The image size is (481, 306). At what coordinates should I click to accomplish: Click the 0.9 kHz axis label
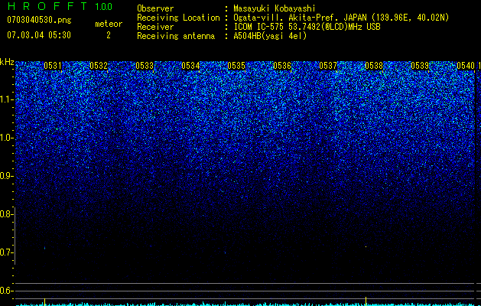7,176
